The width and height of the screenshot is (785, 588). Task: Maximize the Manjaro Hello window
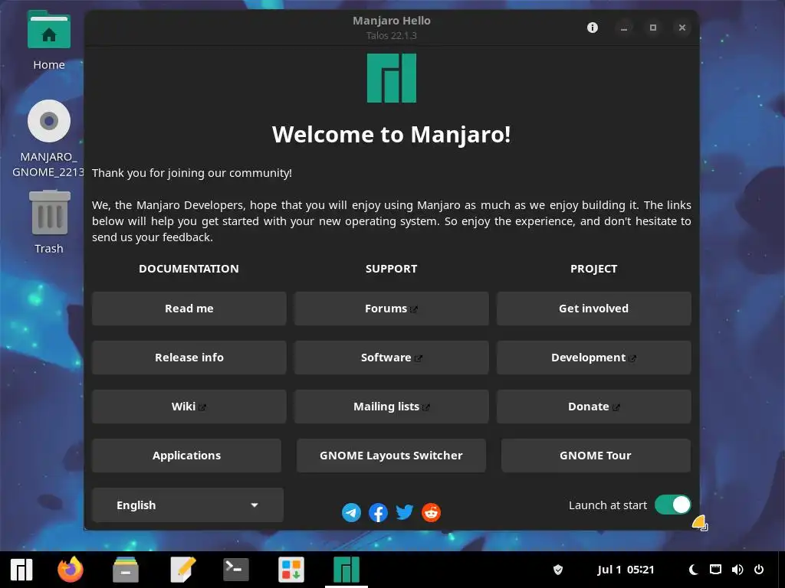653,28
